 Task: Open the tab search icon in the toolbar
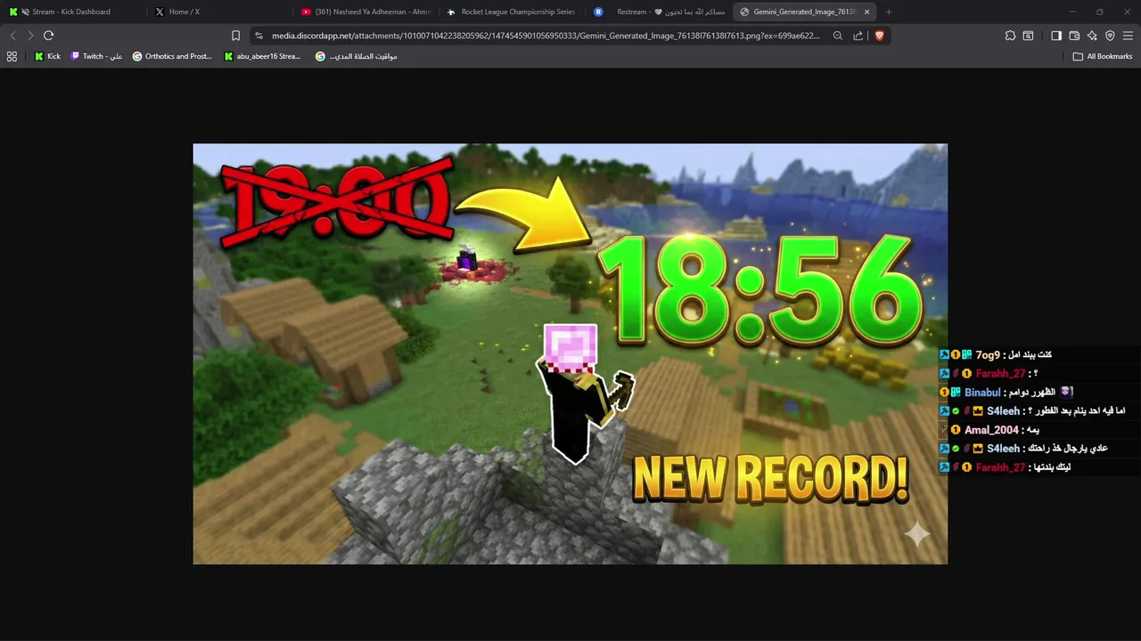point(1028,36)
